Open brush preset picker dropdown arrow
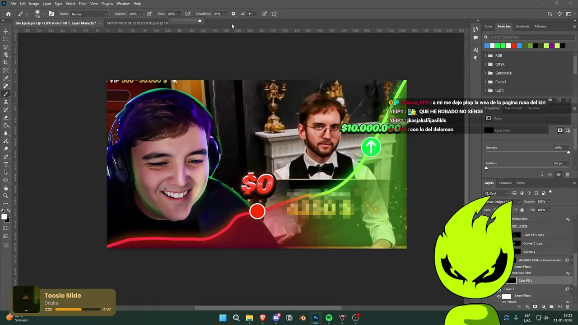 [43, 14]
